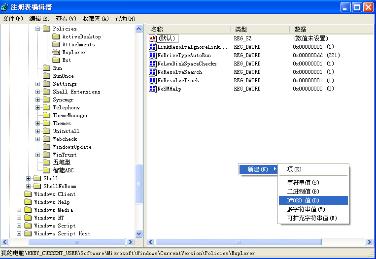The image size is (376, 259).
Task: Select 字符串值(S) from the submenu
Action: click(313, 183)
